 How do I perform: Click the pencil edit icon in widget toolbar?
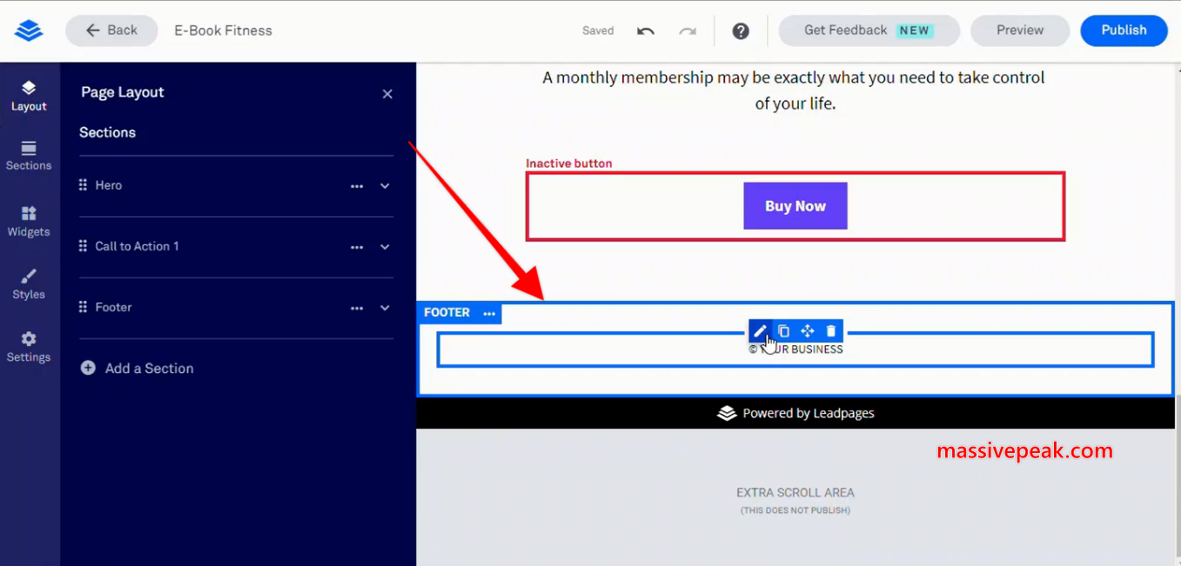pyautogui.click(x=760, y=330)
